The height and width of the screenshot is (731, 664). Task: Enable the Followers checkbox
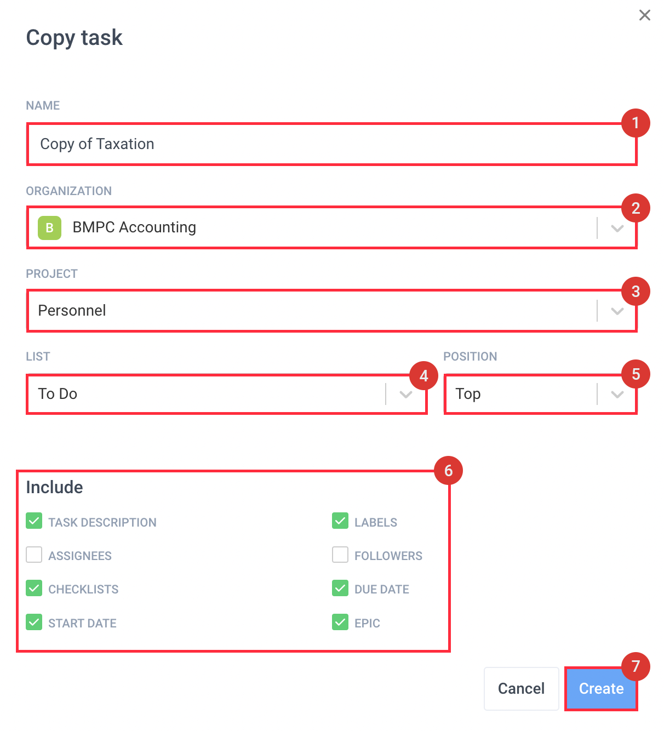[x=340, y=555]
